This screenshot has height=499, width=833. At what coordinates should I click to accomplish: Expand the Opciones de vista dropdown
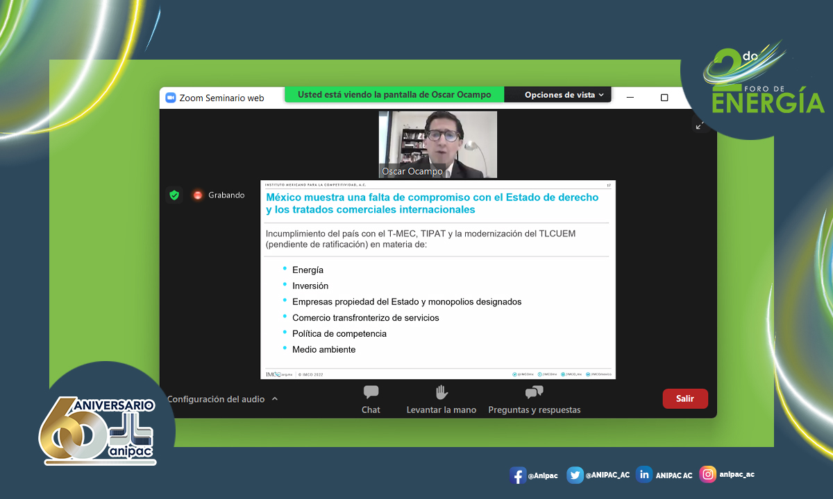tap(564, 95)
